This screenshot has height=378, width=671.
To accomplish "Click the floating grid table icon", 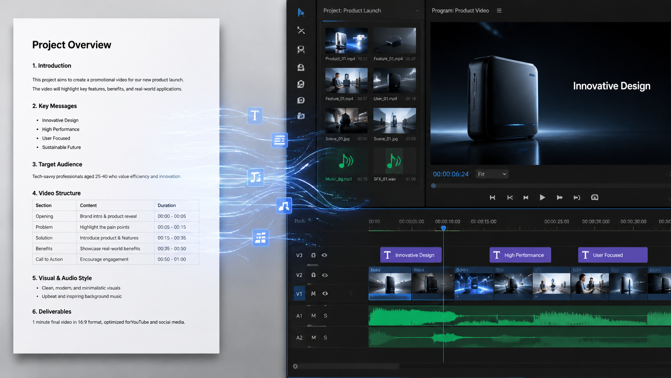I will click(x=260, y=238).
